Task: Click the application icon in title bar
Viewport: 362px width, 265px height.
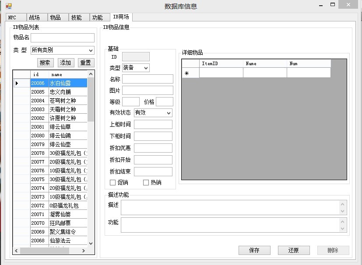Action: 9,6
